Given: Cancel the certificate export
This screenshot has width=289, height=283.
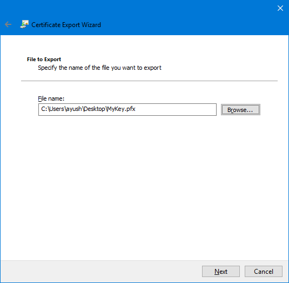Looking at the screenshot, I should click(264, 272).
